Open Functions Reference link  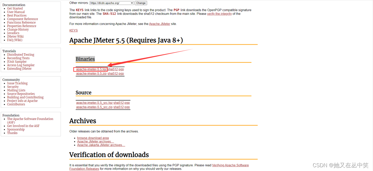(x=21, y=22)
